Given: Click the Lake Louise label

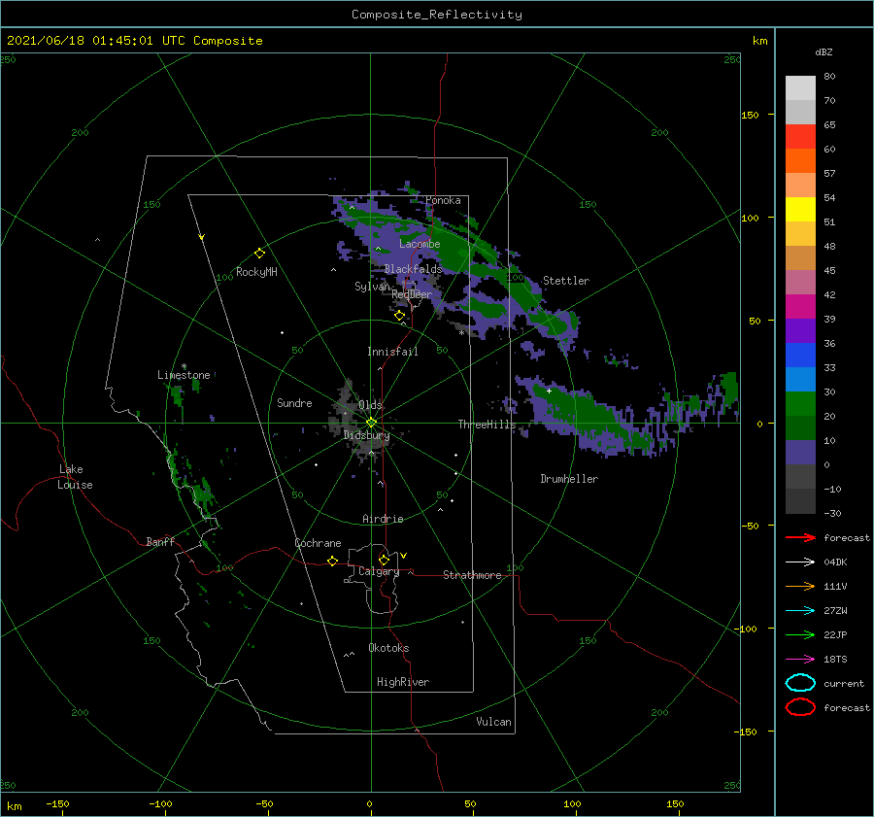Looking at the screenshot, I should click(75, 477).
